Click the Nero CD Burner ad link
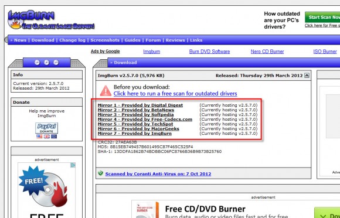 coord(267,52)
